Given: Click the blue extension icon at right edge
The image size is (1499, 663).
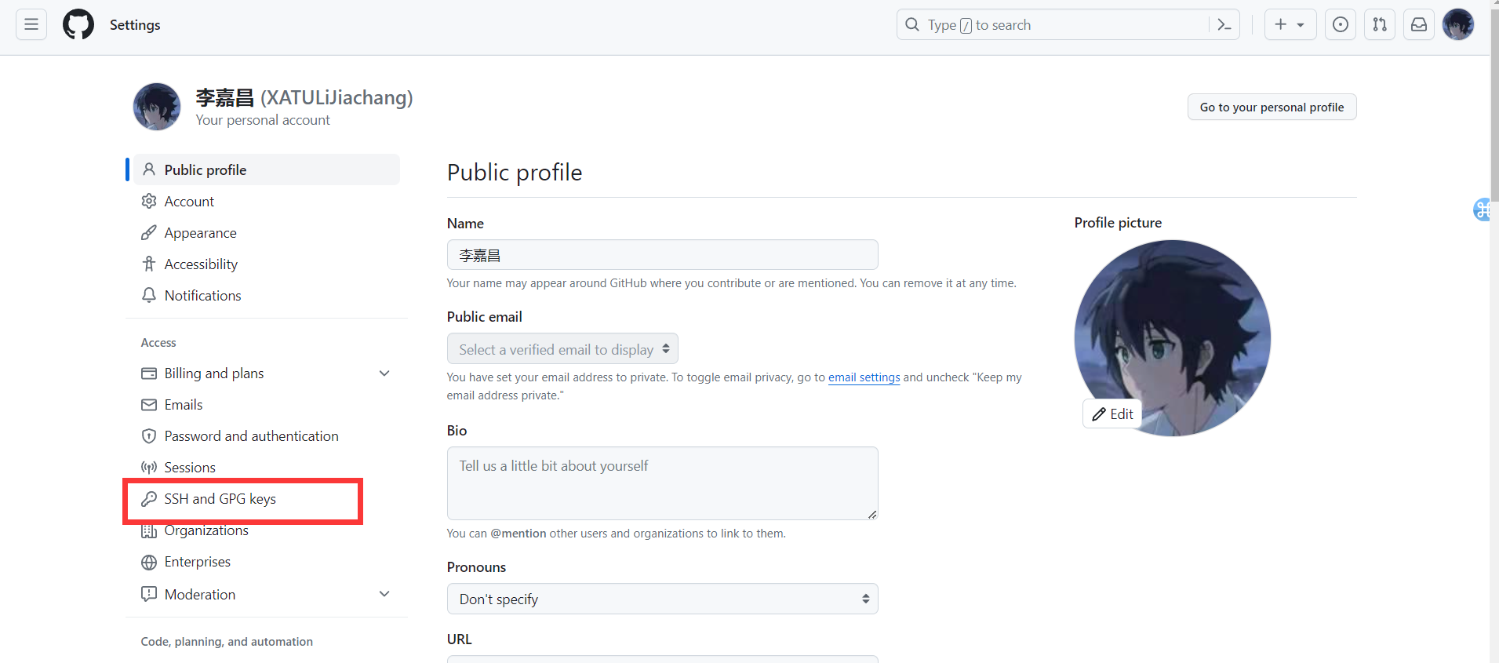Looking at the screenshot, I should coord(1482,209).
